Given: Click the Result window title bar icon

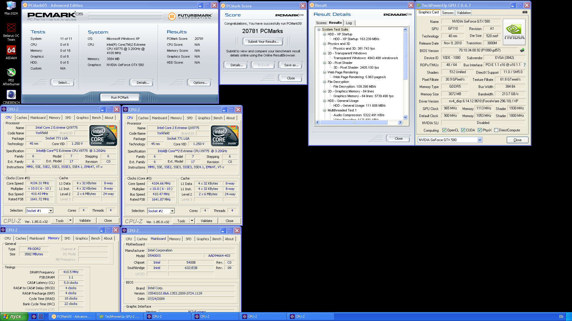Looking at the screenshot, I should click(x=312, y=5).
